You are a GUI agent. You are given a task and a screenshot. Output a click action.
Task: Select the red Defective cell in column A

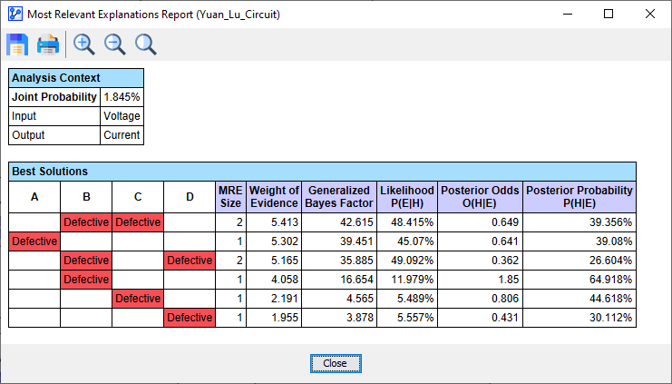coord(34,241)
